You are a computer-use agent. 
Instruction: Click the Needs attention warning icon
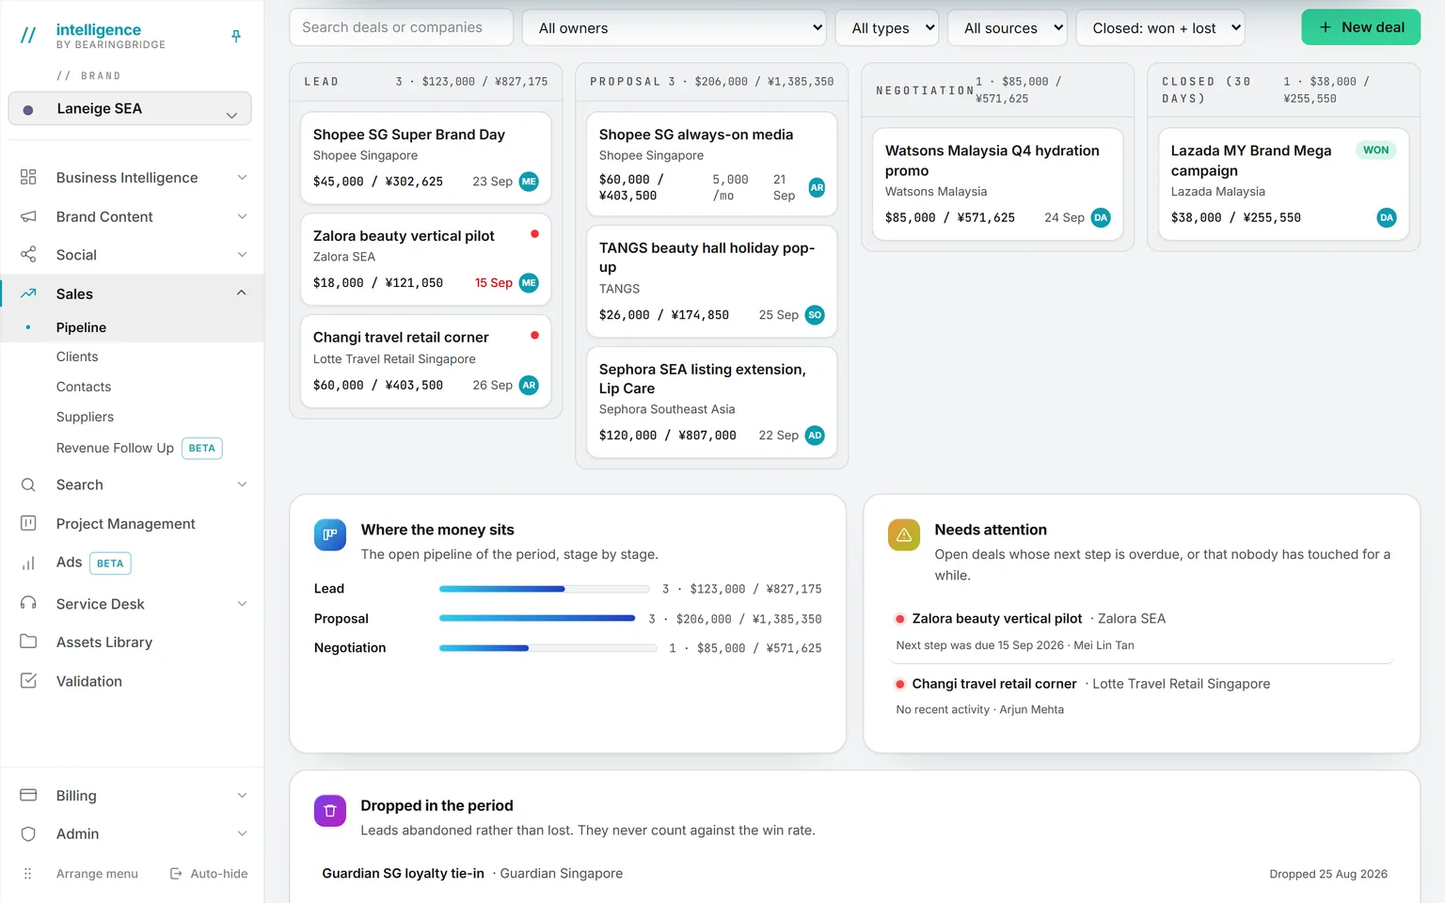(904, 534)
